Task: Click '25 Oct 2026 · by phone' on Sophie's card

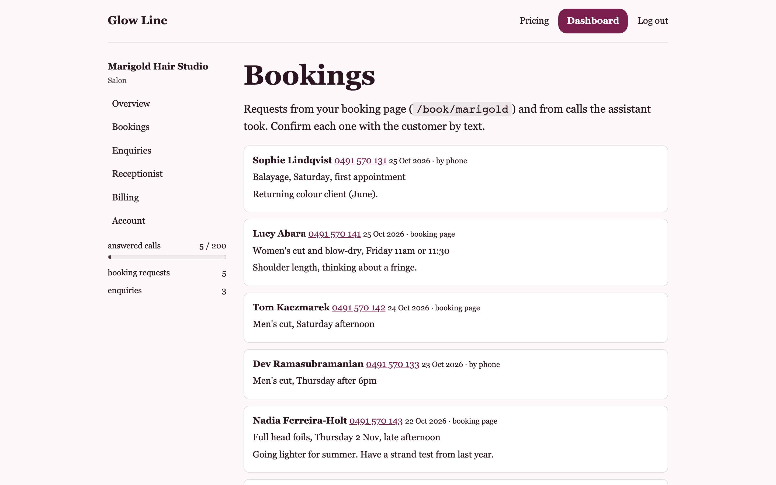Action: coord(428,161)
